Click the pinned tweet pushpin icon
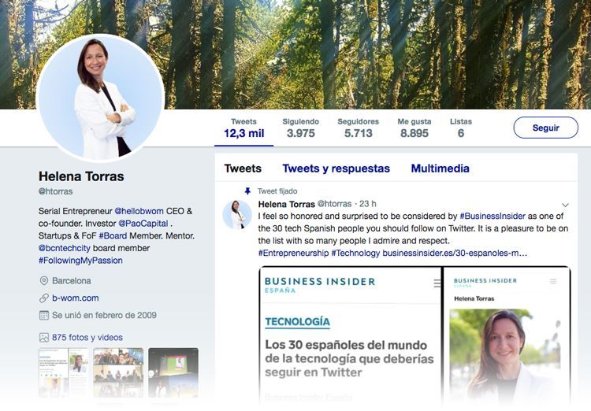 click(x=247, y=191)
